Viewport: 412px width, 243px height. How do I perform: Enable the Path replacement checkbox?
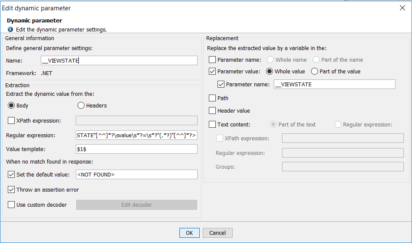pos(212,98)
